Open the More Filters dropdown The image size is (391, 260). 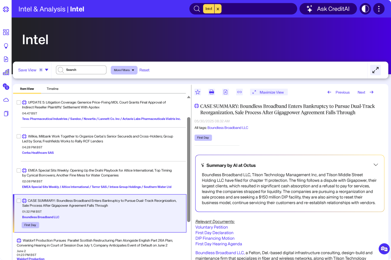(124, 70)
